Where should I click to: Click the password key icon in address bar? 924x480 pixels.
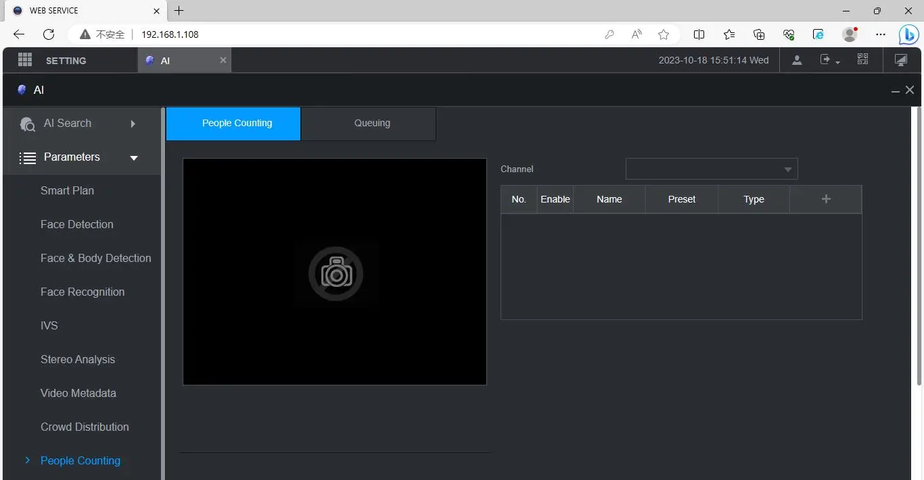click(x=609, y=34)
